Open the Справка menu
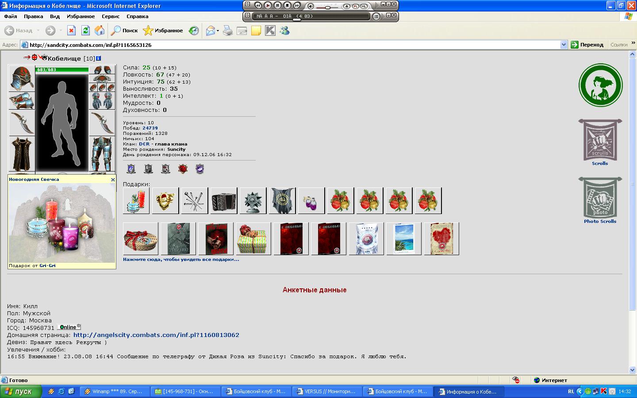The width and height of the screenshot is (637, 398). (x=137, y=16)
